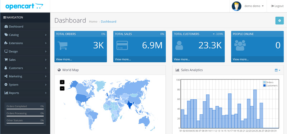Click the credit card icon in Total Sales
This screenshot has width=287, height=134.
(x=122, y=46)
